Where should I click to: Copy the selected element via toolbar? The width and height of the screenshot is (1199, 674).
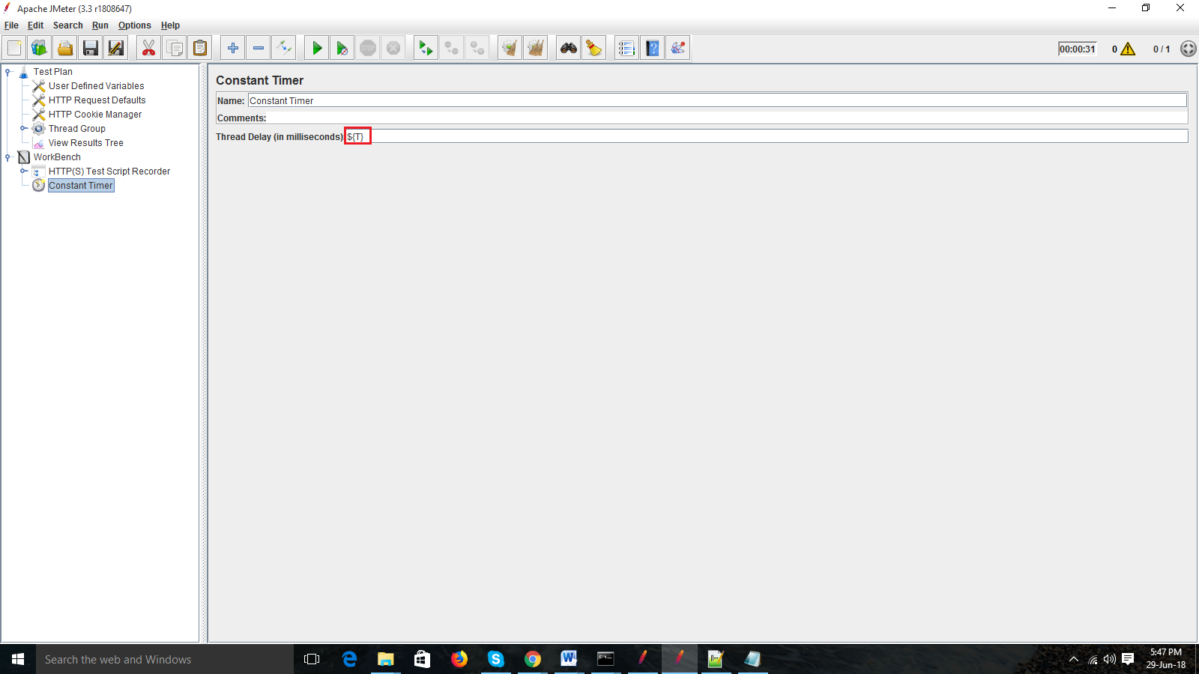pos(174,49)
